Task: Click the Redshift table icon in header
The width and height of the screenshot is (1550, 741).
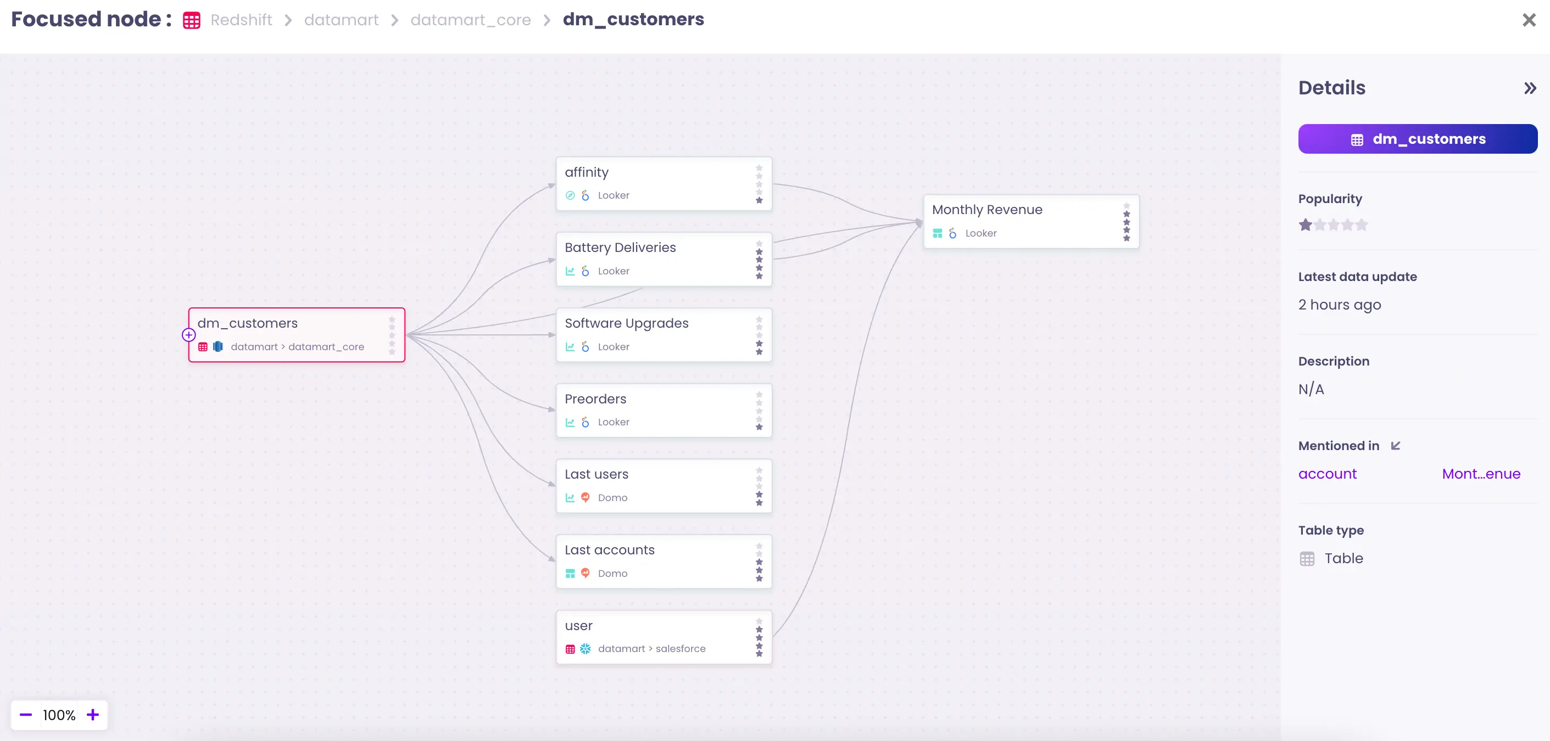Action: click(x=192, y=20)
